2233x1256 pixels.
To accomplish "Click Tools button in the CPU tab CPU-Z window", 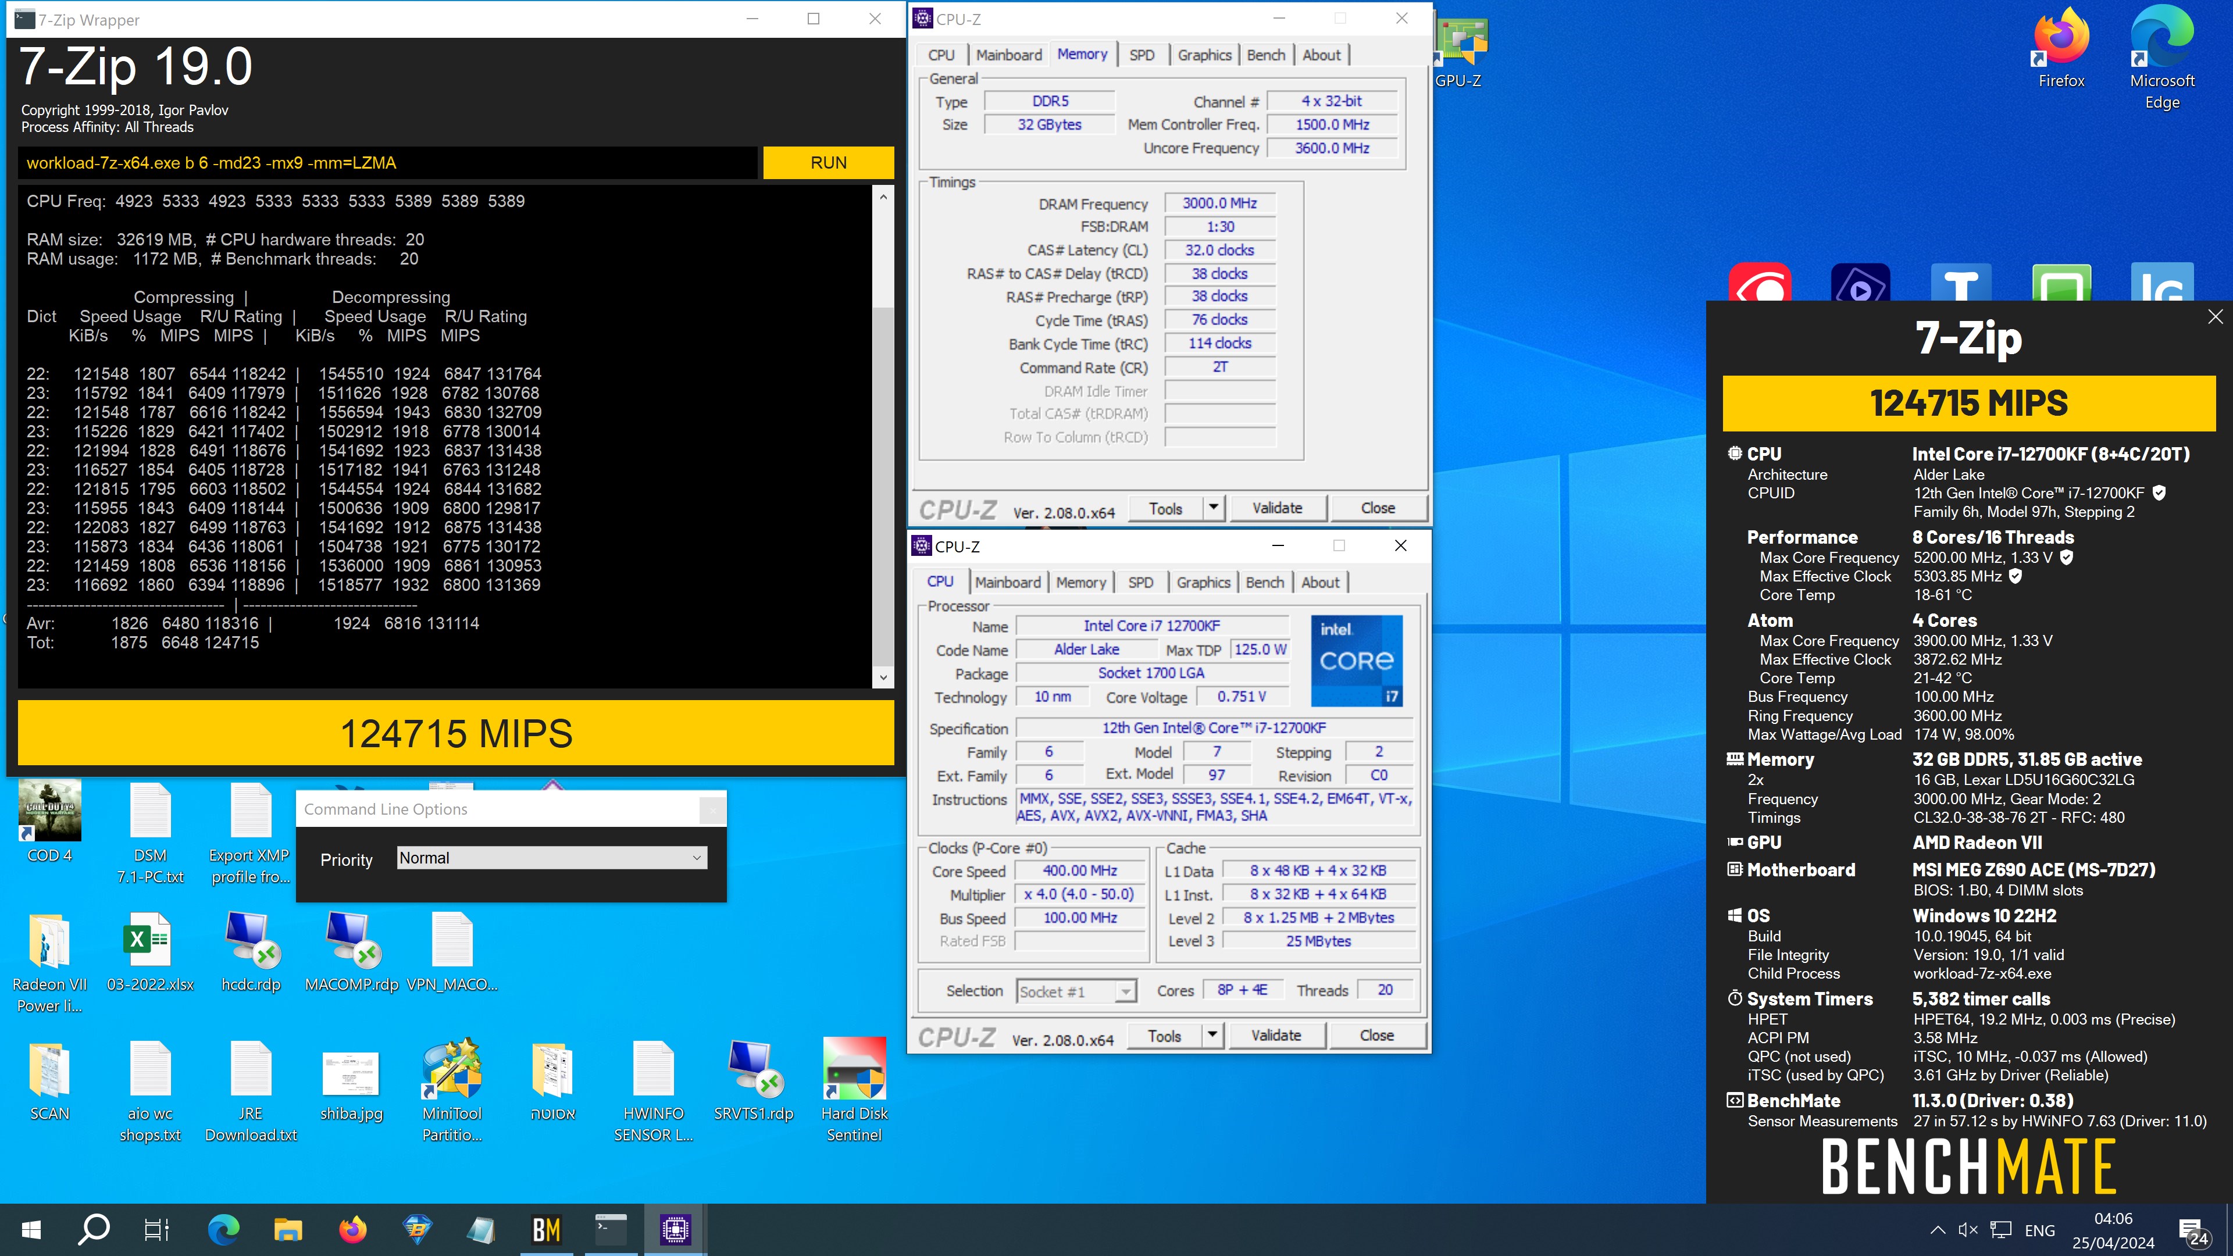I will [1164, 1035].
